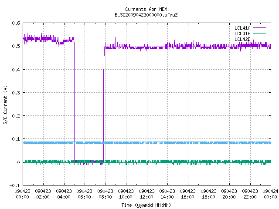Click the purple LCL41A vertical drop near 05:00
Screen dimensions: 279x209
[74, 101]
